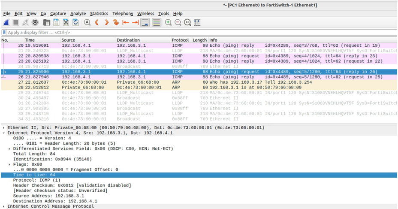Image resolution: width=398 pixels, height=209 pixels.
Task: Click the find packet magnifier icon
Action: (x=87, y=22)
